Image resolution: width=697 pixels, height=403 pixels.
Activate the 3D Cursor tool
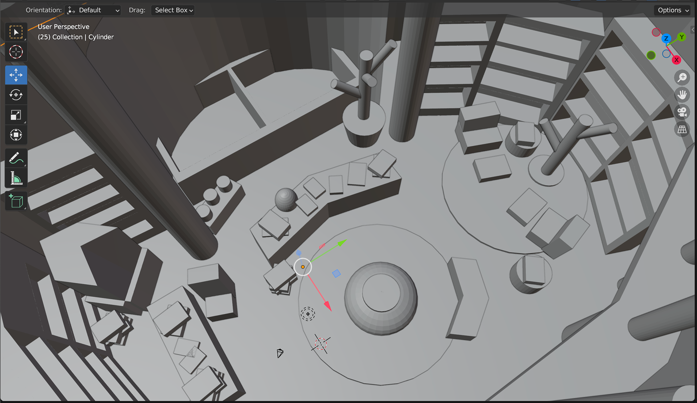tap(16, 52)
